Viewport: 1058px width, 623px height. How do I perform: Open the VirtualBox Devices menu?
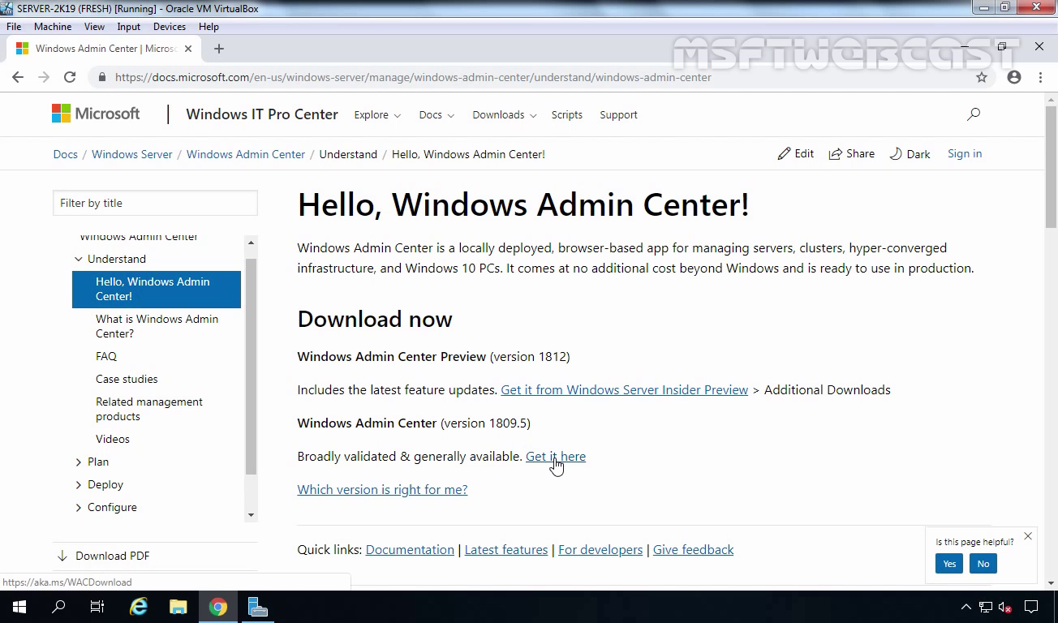170,27
